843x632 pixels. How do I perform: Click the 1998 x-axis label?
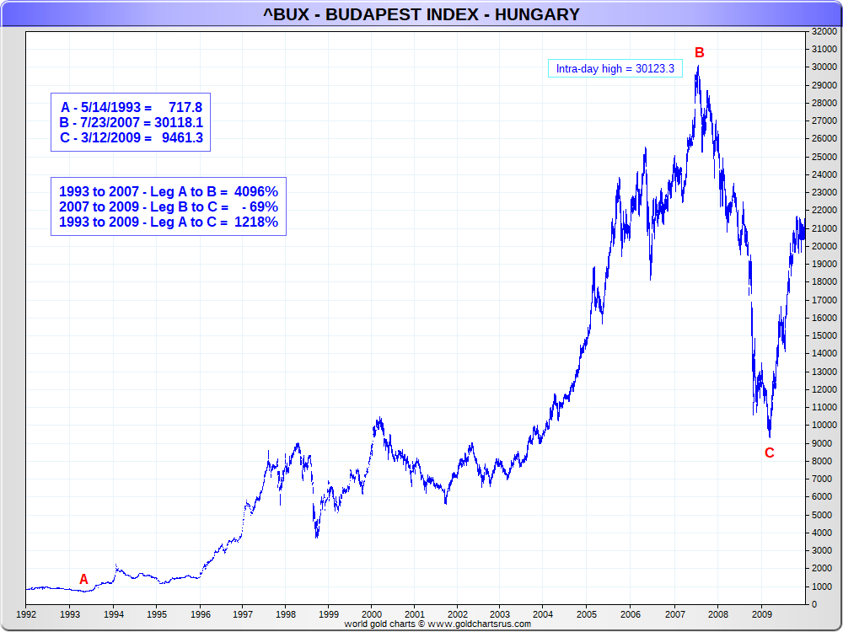click(x=285, y=613)
